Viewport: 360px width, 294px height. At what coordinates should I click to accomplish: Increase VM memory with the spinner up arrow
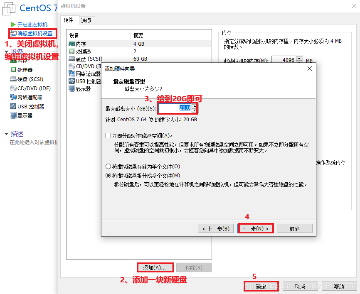(x=299, y=58)
